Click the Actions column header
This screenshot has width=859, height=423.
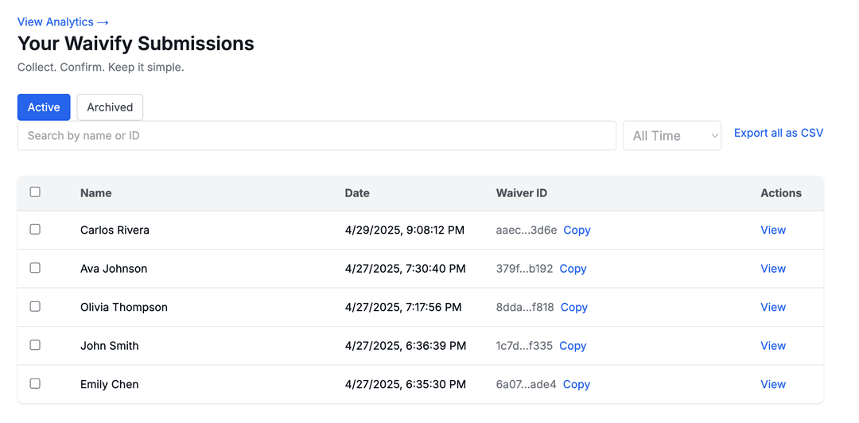pyautogui.click(x=781, y=193)
